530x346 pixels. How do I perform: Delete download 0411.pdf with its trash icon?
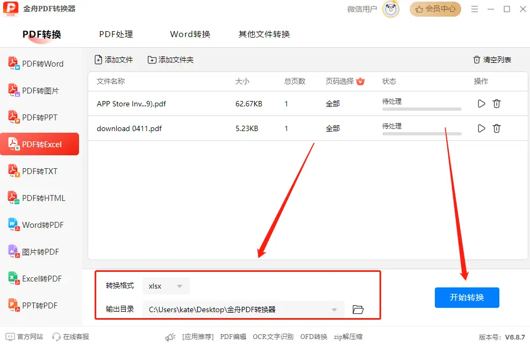point(496,128)
